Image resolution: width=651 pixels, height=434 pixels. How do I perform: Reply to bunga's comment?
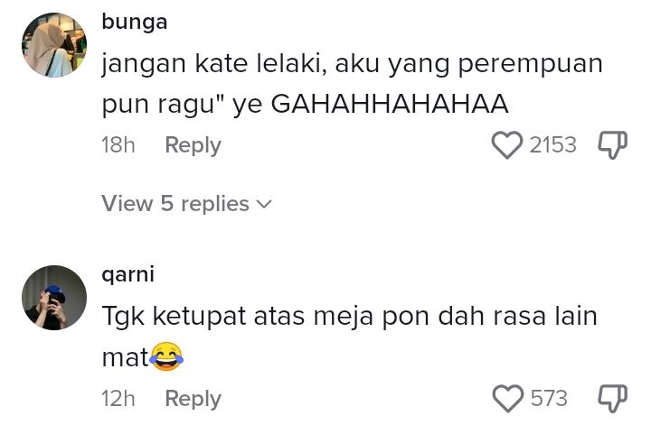(193, 145)
